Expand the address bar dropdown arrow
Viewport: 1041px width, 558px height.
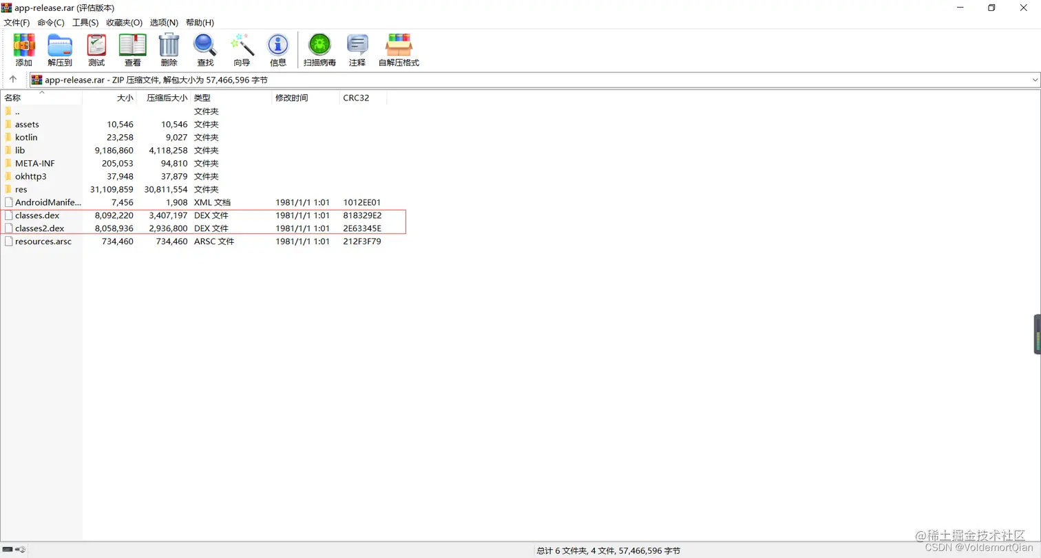point(1035,80)
